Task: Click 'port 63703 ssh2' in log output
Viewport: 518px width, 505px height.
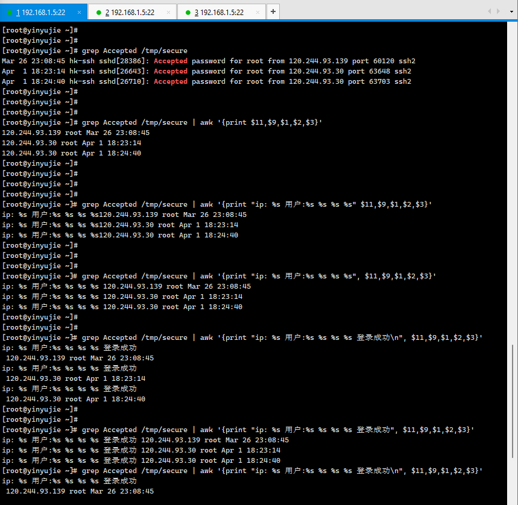Action: pyautogui.click(x=379, y=81)
